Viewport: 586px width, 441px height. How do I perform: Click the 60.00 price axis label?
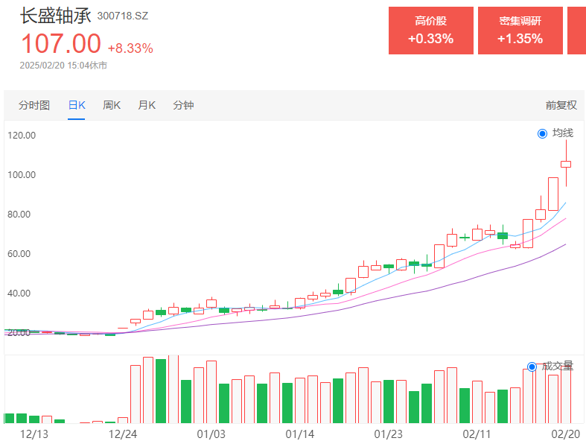pos(19,253)
